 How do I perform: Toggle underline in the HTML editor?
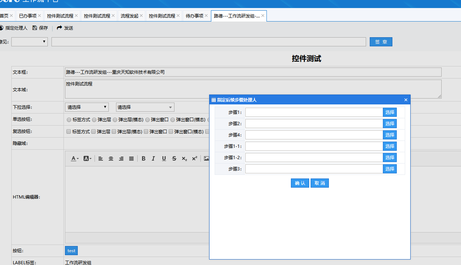tap(164, 158)
